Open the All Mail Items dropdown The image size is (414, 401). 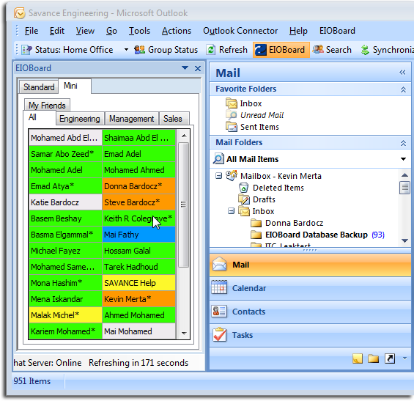[x=403, y=159]
